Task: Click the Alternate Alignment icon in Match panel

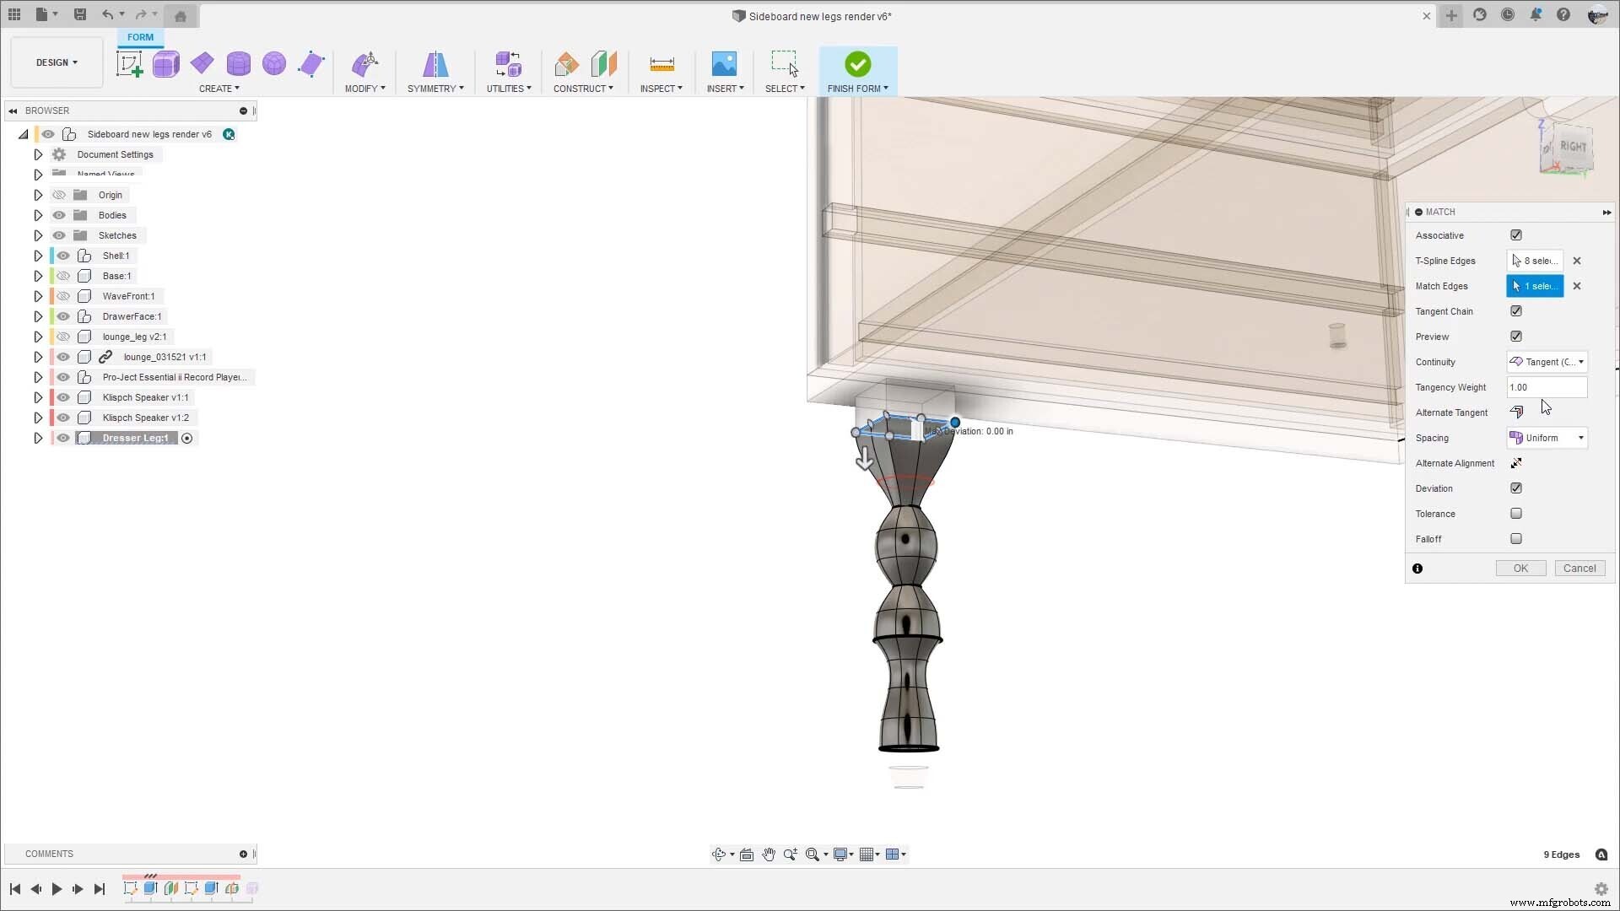Action: [1516, 462]
